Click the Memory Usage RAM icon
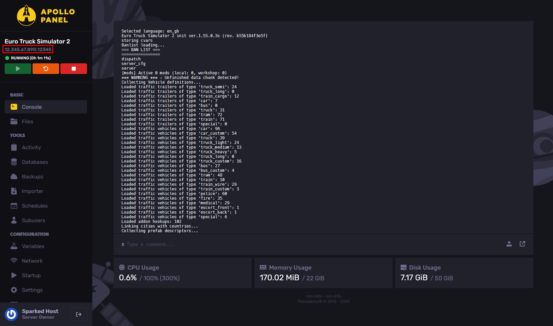Viewport: 553px width, 326px height. pos(263,267)
